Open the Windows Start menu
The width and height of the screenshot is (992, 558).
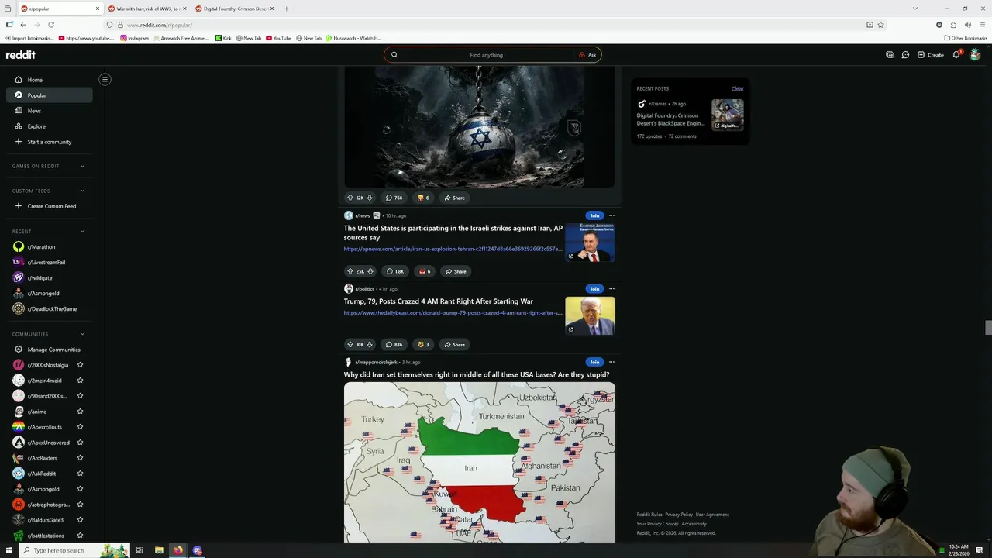[9, 550]
